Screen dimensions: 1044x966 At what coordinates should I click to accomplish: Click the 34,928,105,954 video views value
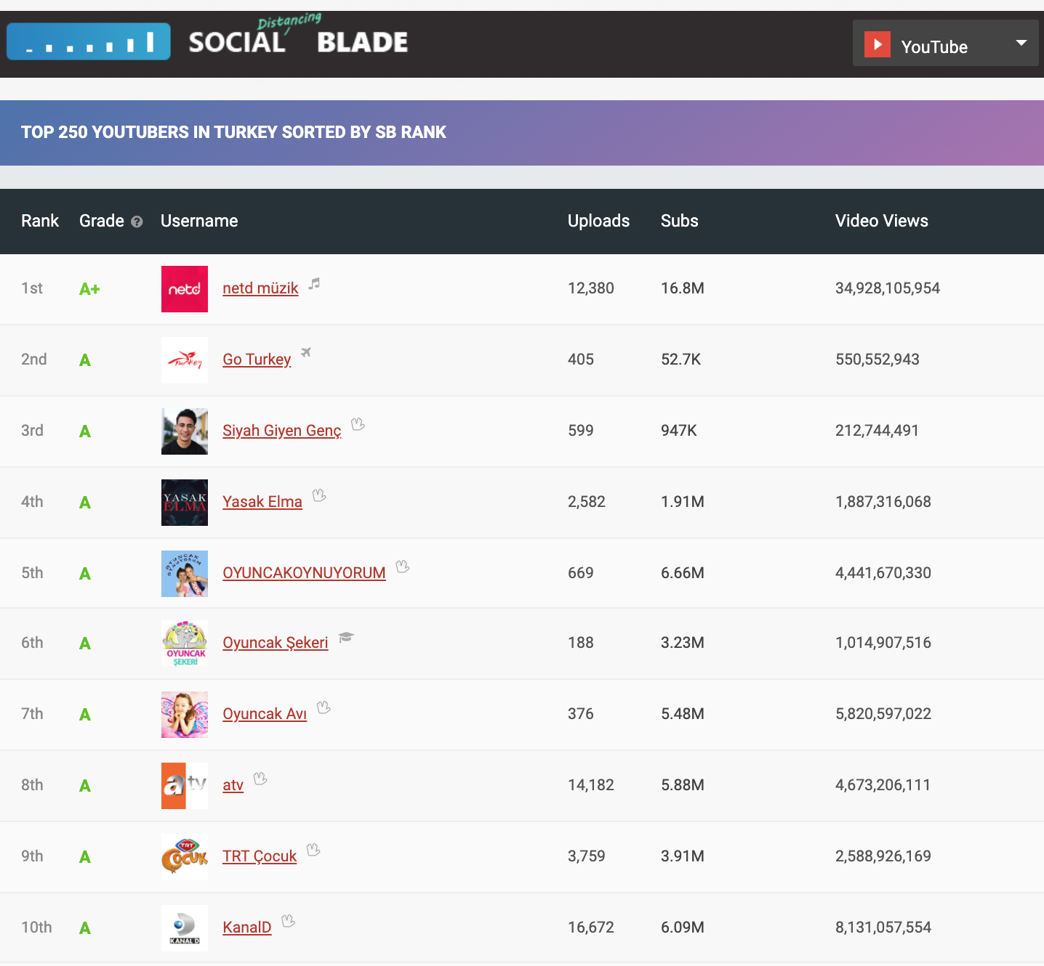click(887, 288)
